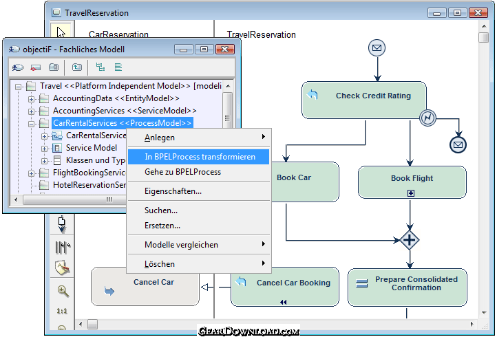Click the class icon beside Klassen und Typ

57,160
